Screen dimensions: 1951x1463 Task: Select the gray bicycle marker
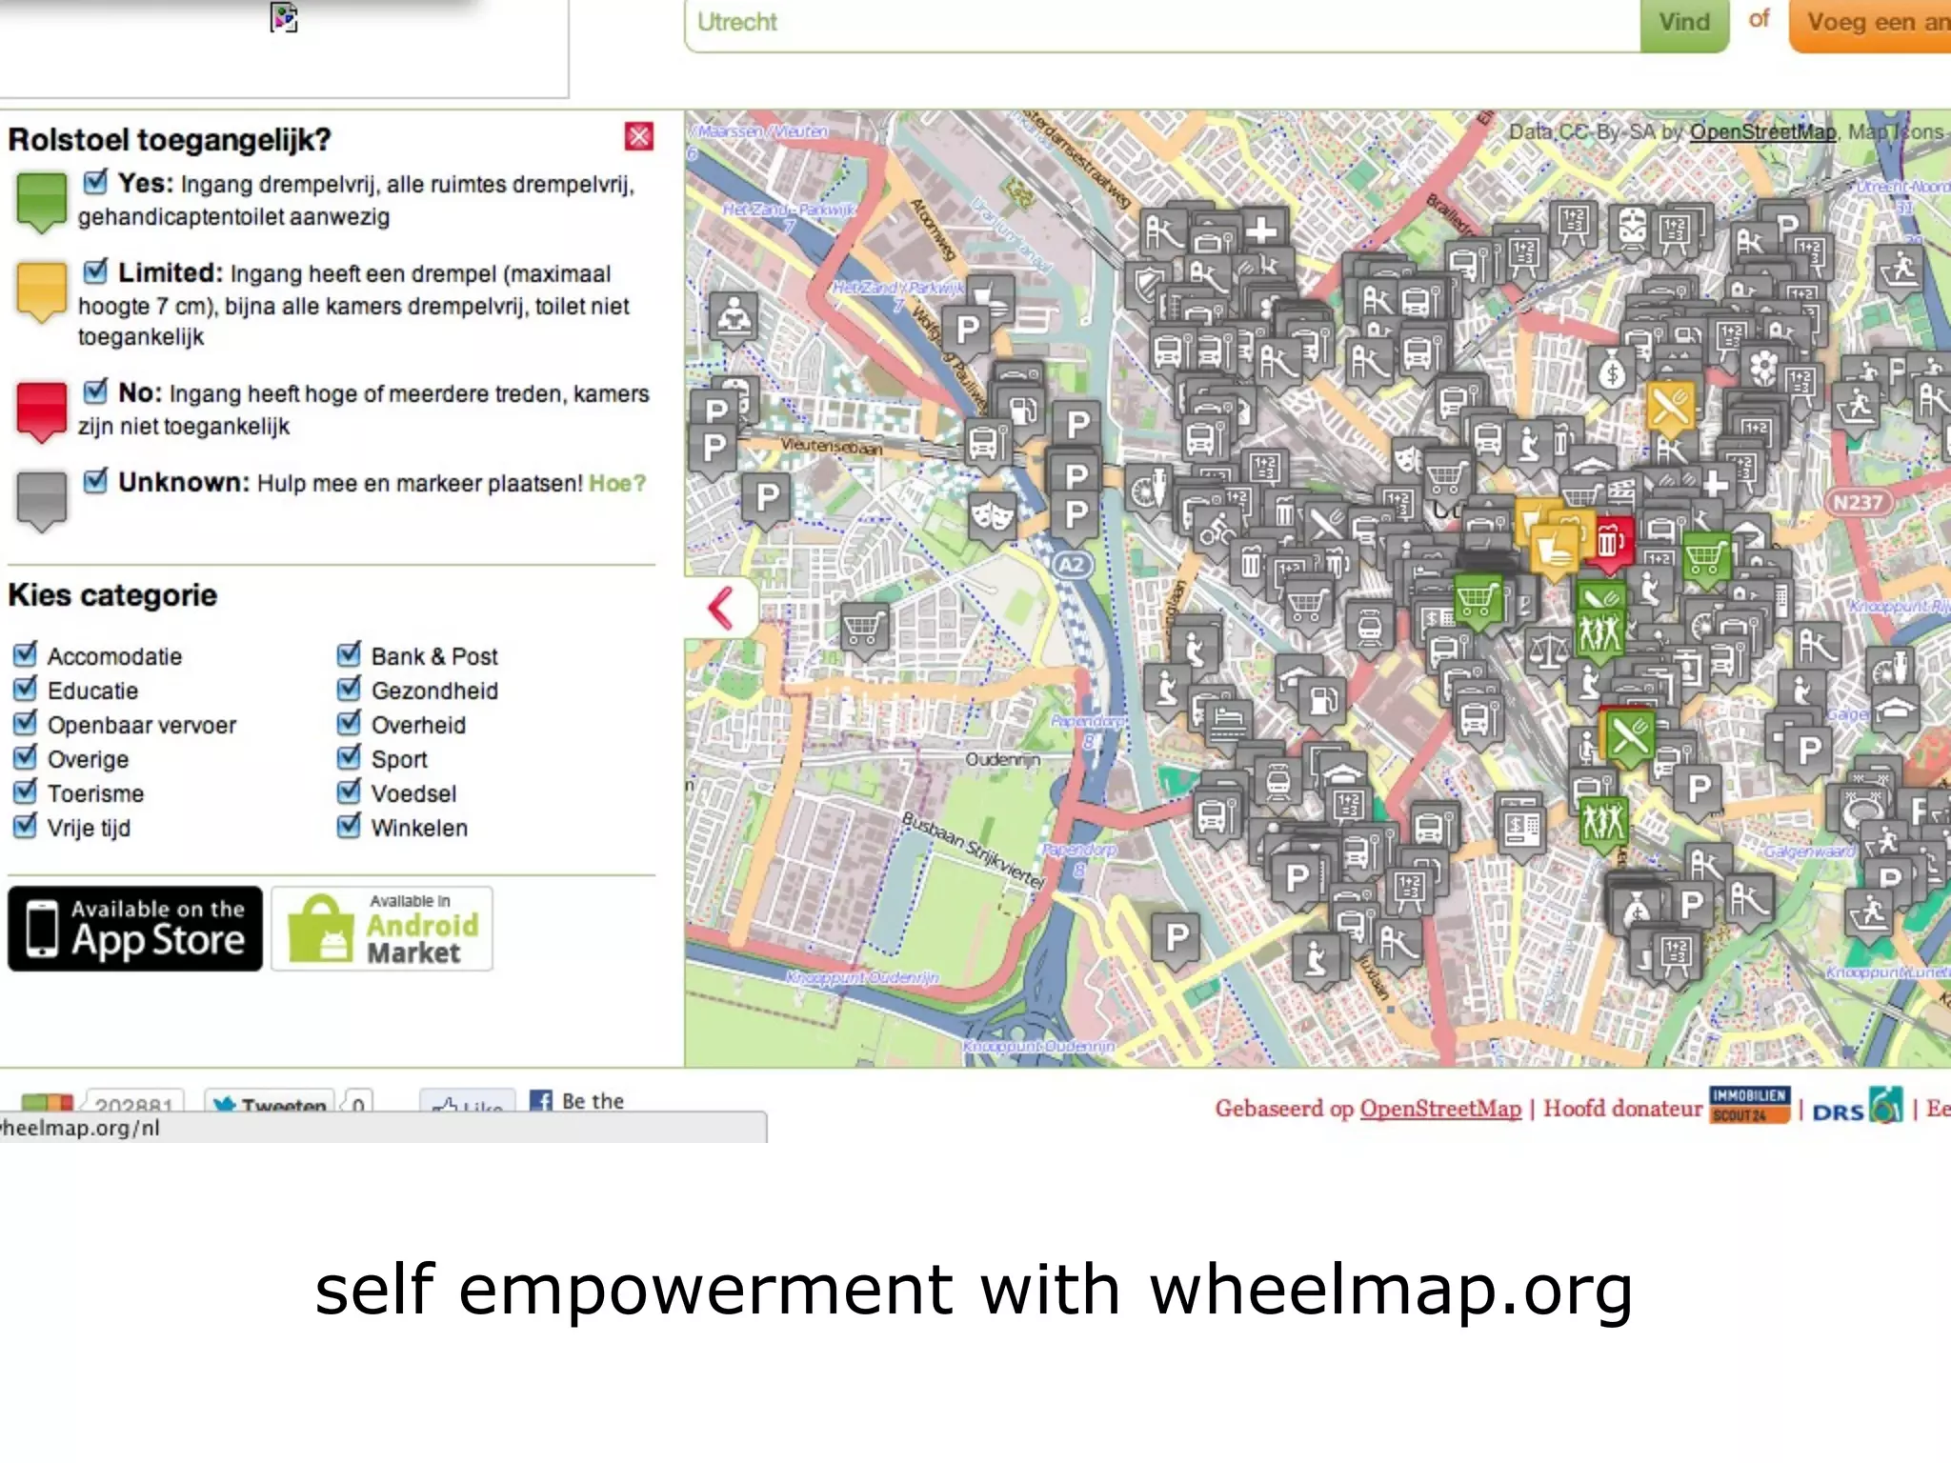pyautogui.click(x=1216, y=529)
